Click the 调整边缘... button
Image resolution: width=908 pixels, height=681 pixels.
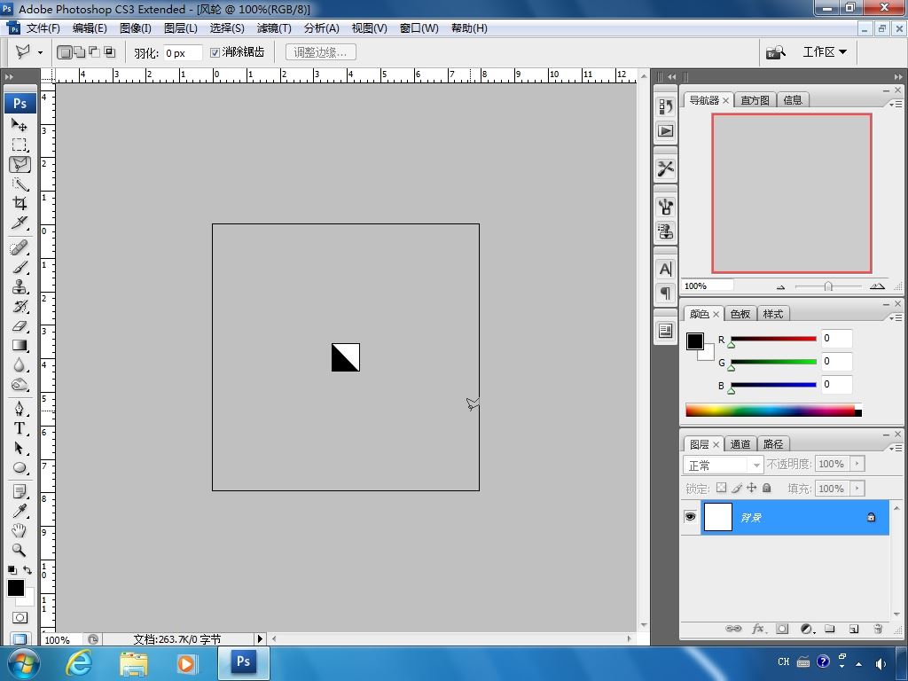coord(320,52)
